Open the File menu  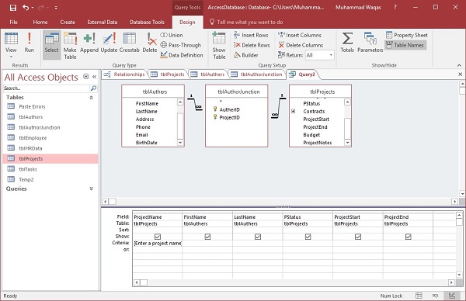(14, 22)
